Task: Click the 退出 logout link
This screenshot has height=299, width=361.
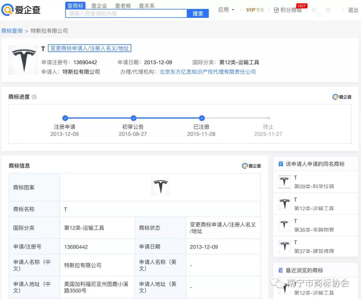Action: 353,10
